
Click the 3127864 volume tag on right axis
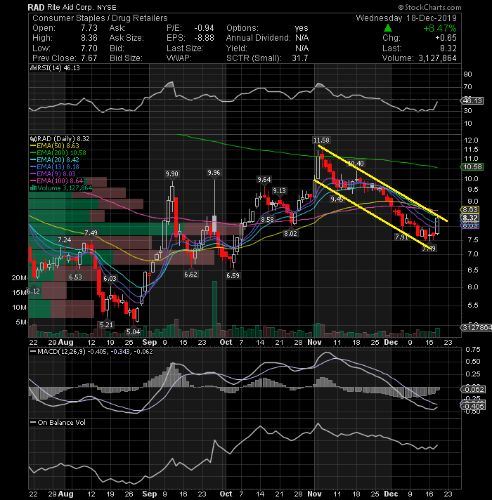[477, 328]
